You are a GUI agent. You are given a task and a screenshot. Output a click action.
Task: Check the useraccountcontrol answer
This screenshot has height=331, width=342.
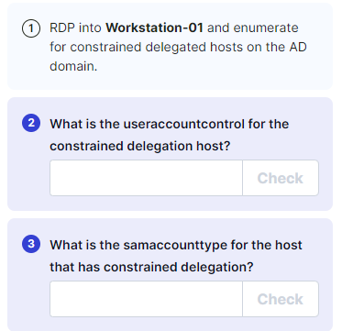tap(281, 178)
